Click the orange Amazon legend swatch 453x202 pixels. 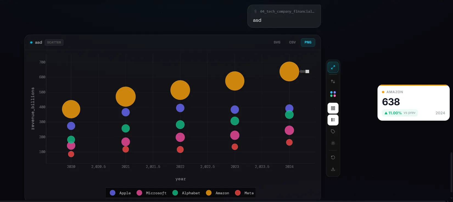coord(209,193)
